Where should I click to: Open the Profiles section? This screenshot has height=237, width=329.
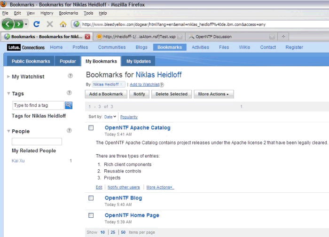pos(80,47)
